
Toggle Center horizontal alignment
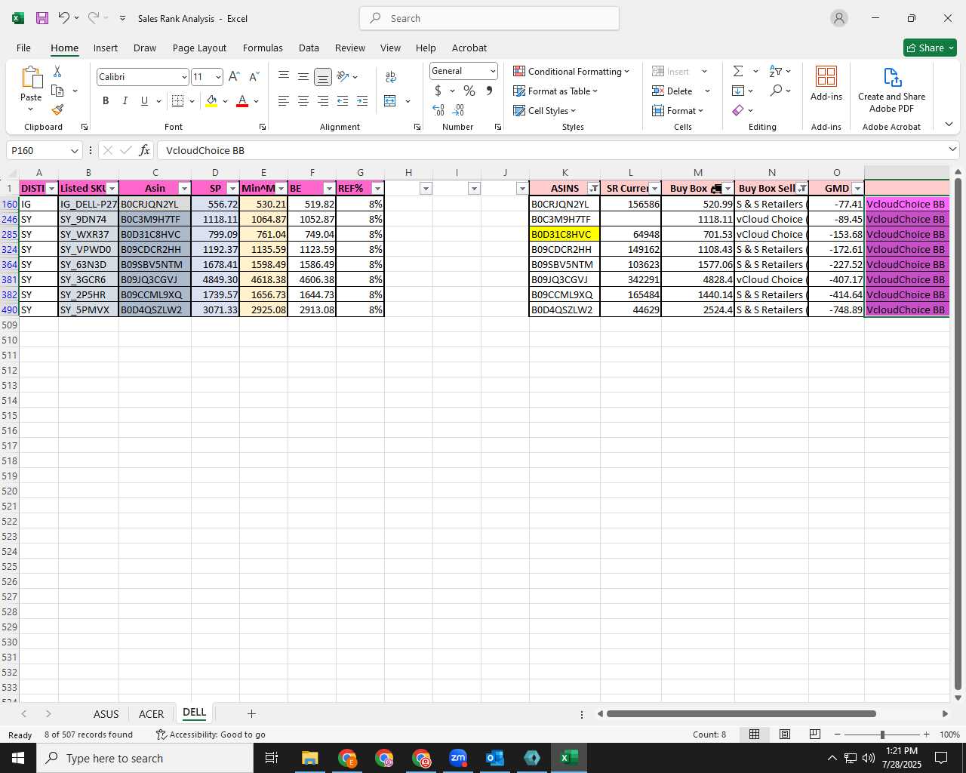click(303, 101)
